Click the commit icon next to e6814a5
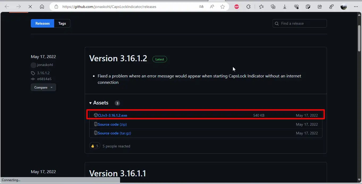Image resolution: width=362 pixels, height=184 pixels. (33, 79)
